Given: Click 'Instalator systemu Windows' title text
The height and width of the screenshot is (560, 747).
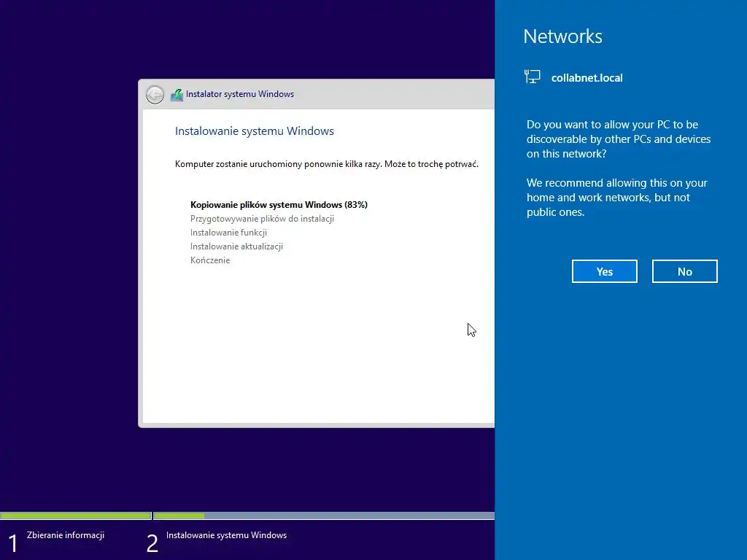Looking at the screenshot, I should [x=240, y=94].
